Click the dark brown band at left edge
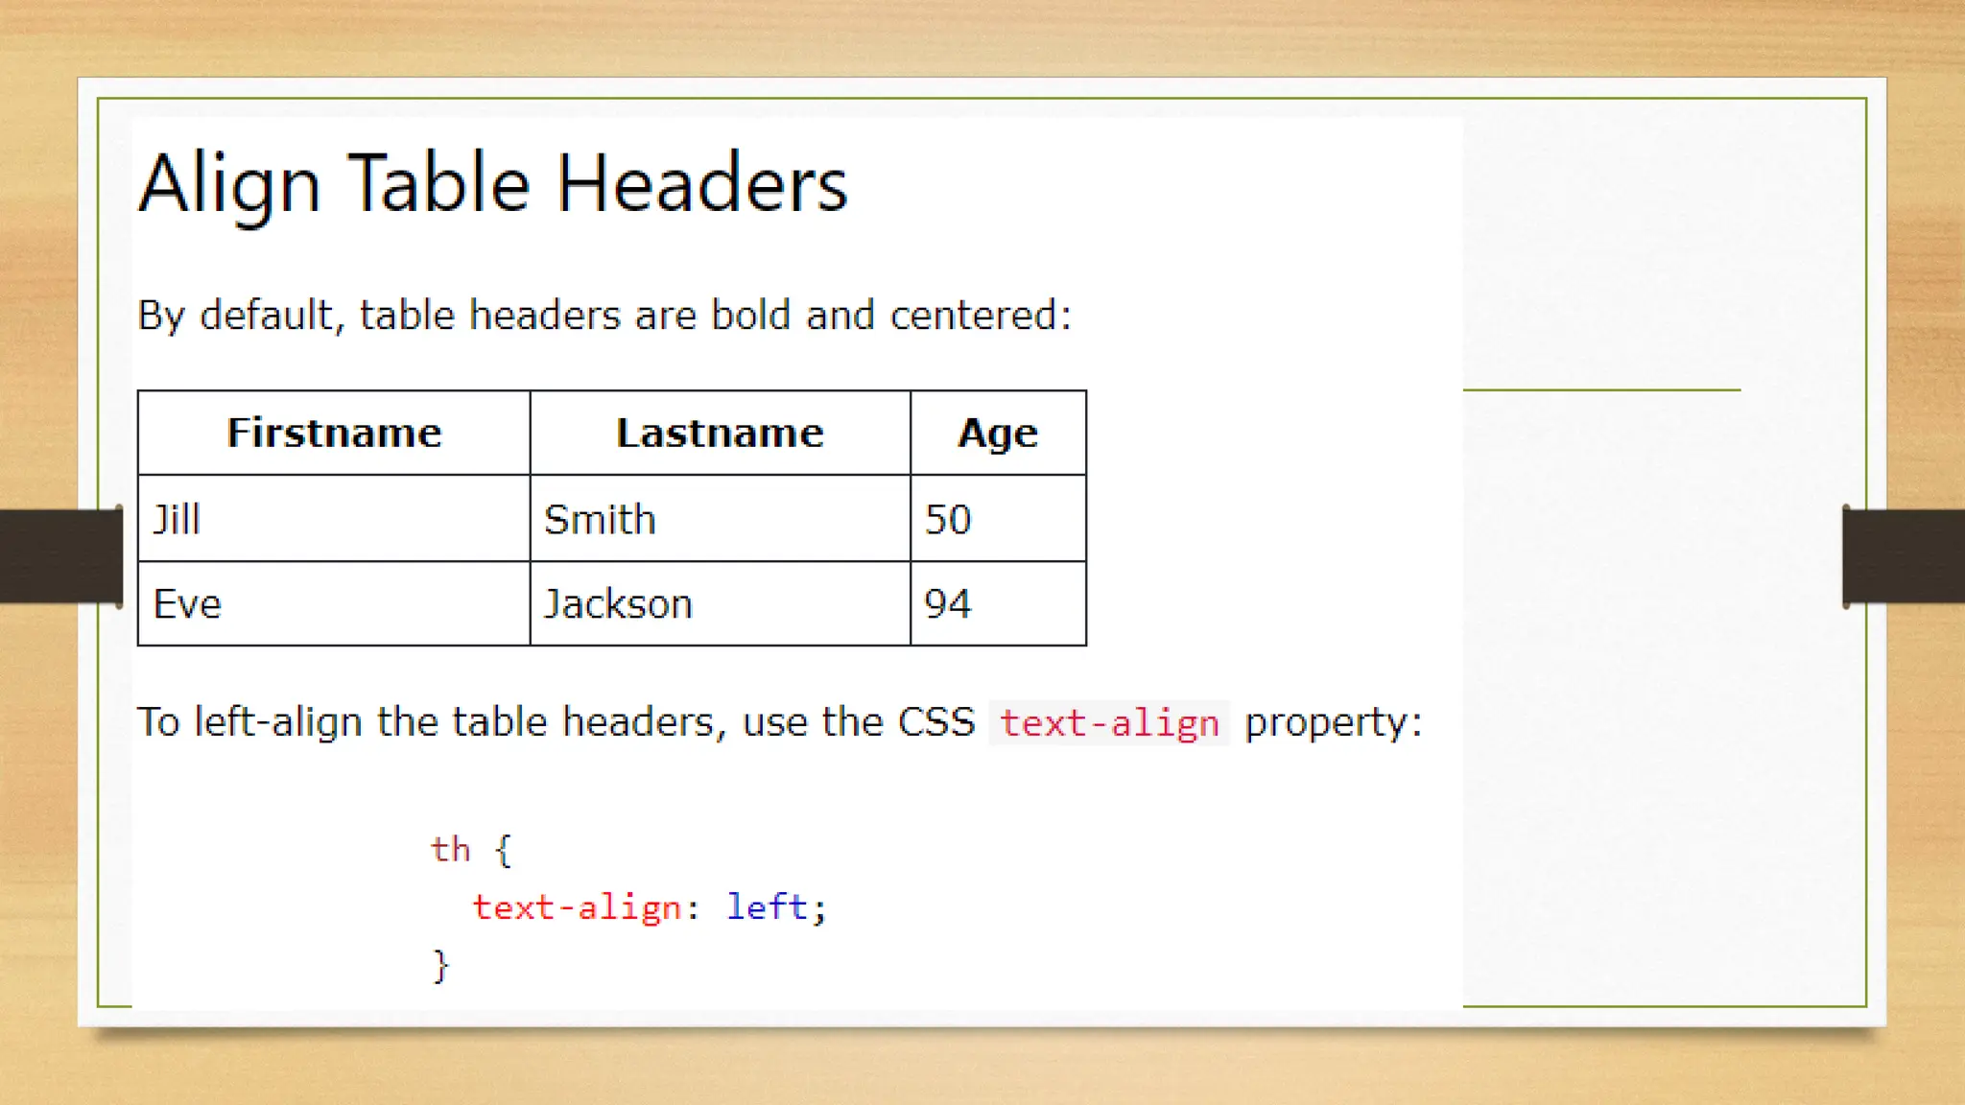The height and width of the screenshot is (1105, 1965). (x=59, y=556)
